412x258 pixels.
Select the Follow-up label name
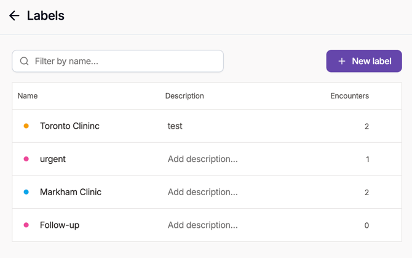click(x=60, y=225)
